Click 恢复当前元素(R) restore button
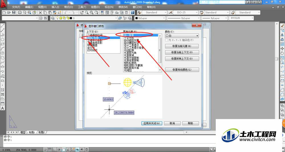The width and height of the screenshot is (285, 152). click(182, 46)
